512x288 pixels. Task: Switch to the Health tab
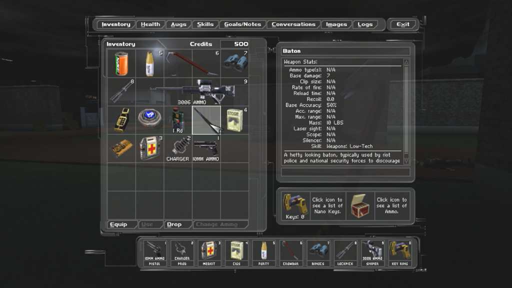point(150,24)
